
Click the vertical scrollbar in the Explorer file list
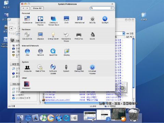(134, 63)
